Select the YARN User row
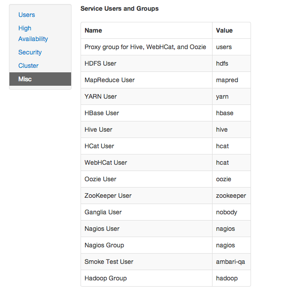This screenshot has width=285, height=292. pyautogui.click(x=166, y=96)
